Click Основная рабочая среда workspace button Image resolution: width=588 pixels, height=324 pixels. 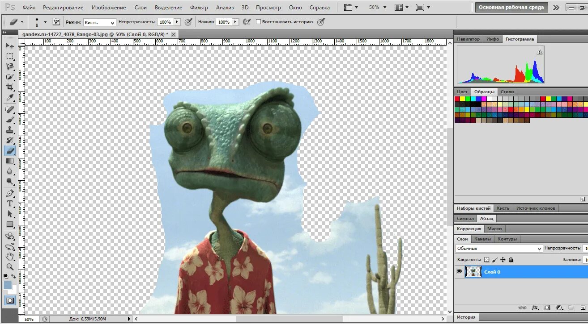(x=511, y=7)
